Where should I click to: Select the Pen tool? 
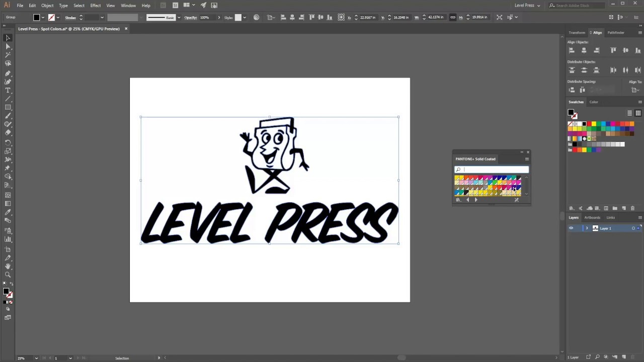click(x=8, y=73)
